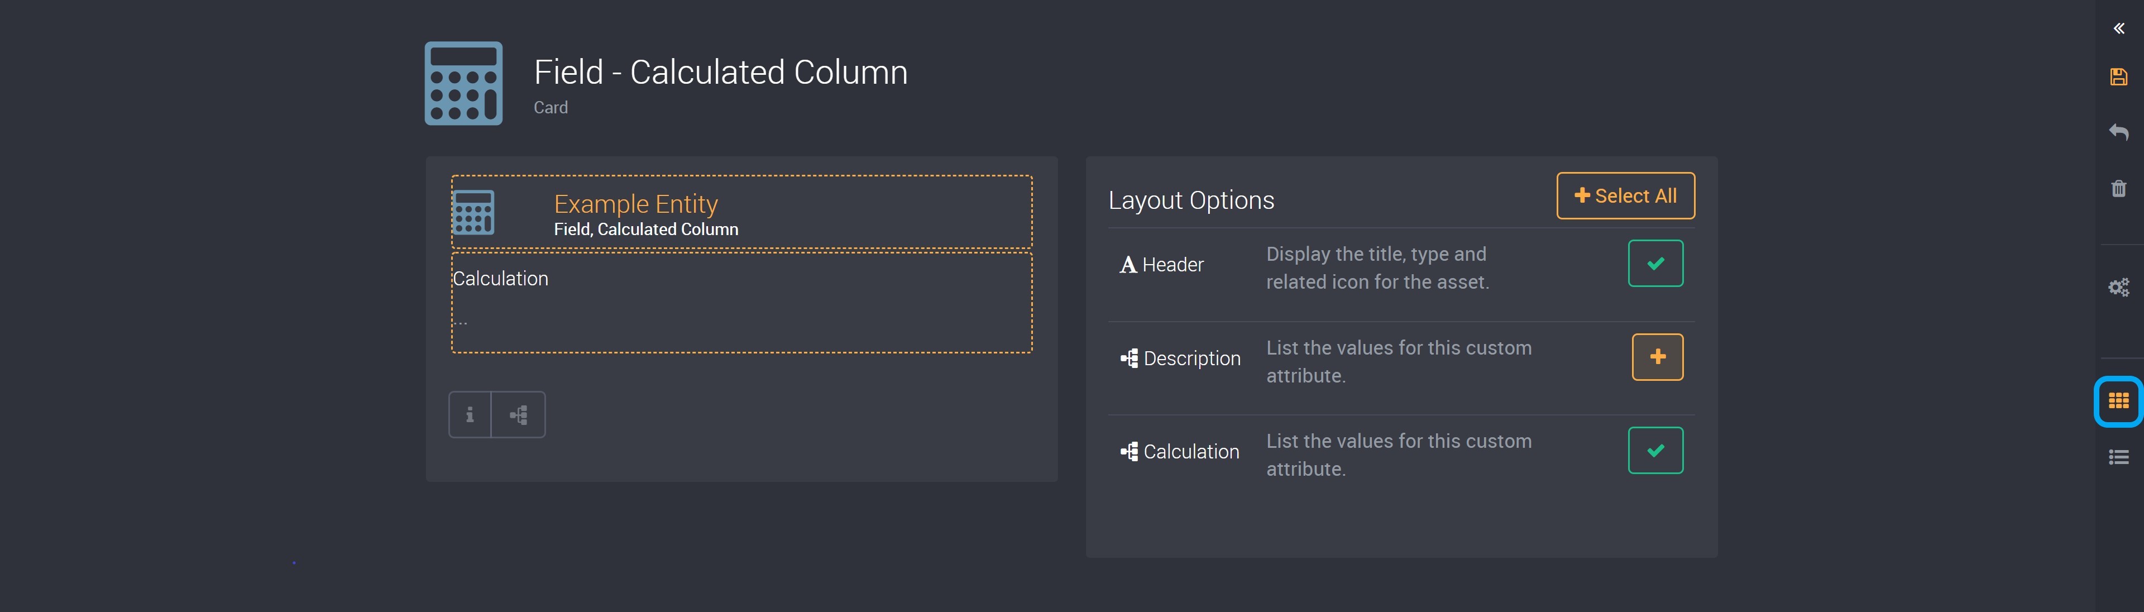This screenshot has width=2144, height=612.
Task: Open the Settings gears icon in sidebar
Action: tap(2119, 286)
